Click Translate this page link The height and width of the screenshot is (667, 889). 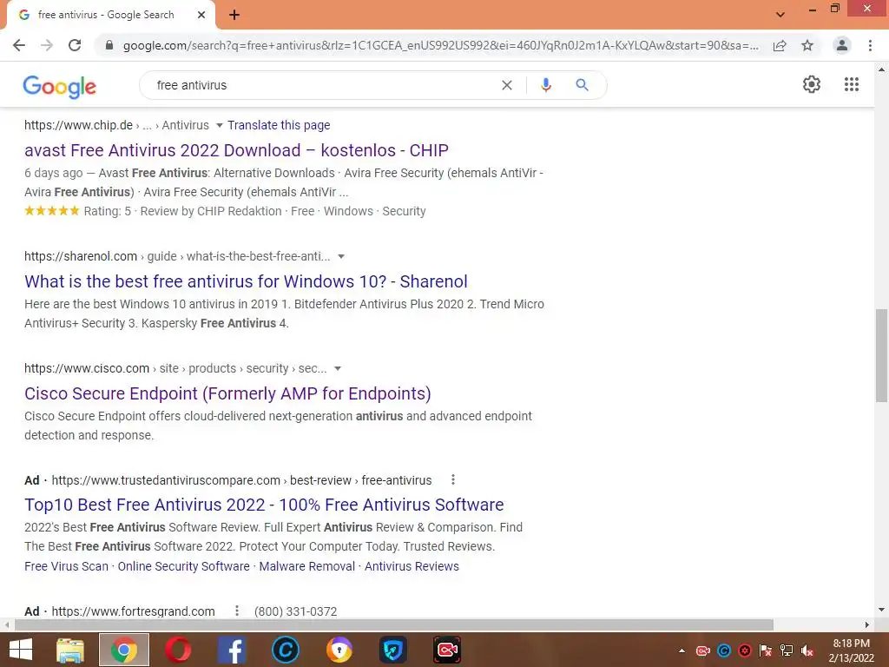click(x=279, y=125)
